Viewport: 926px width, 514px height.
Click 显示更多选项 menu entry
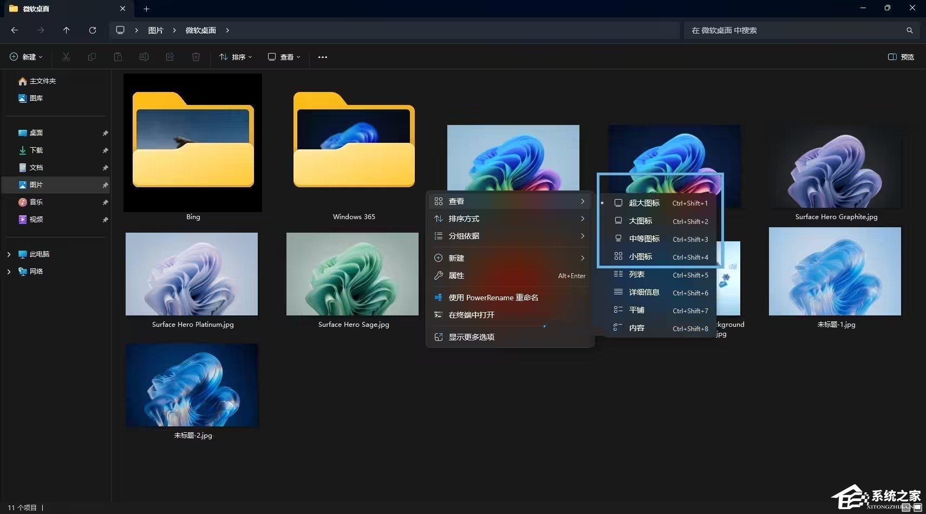(x=510, y=337)
